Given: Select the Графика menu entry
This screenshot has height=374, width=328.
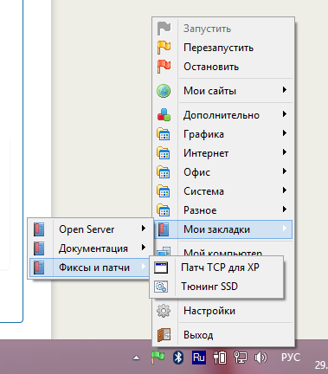Looking at the screenshot, I should click(x=223, y=134).
